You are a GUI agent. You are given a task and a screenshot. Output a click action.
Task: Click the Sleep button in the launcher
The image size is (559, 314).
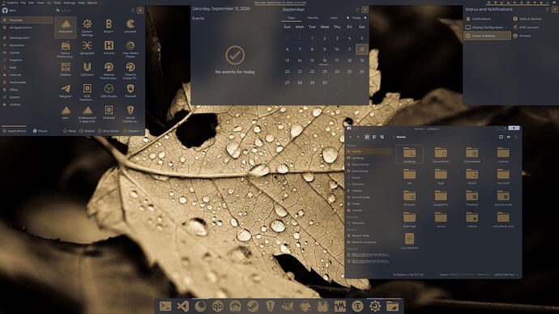tap(70, 131)
